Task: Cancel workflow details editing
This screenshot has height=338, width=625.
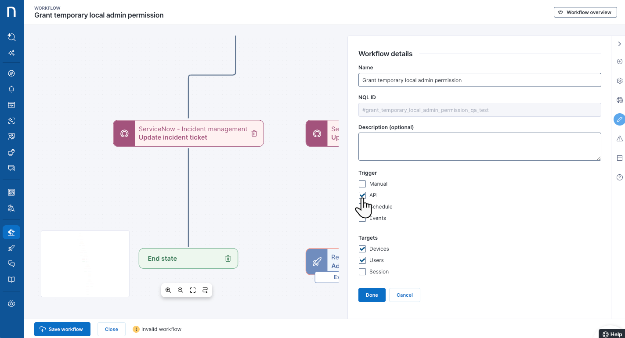Action: tap(405, 295)
